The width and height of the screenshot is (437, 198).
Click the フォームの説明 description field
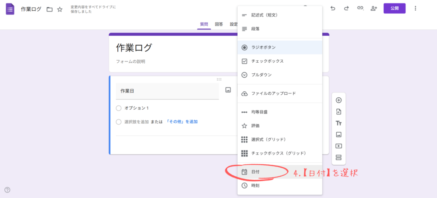pyautogui.click(x=131, y=61)
